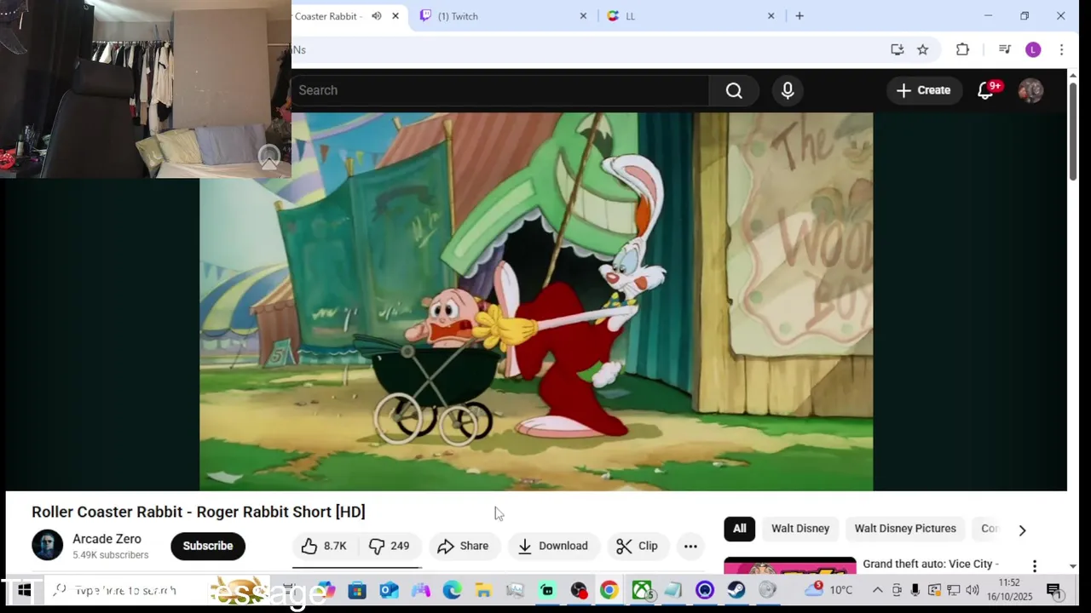
Task: Open the weather widget showing 10°C
Action: (x=828, y=589)
